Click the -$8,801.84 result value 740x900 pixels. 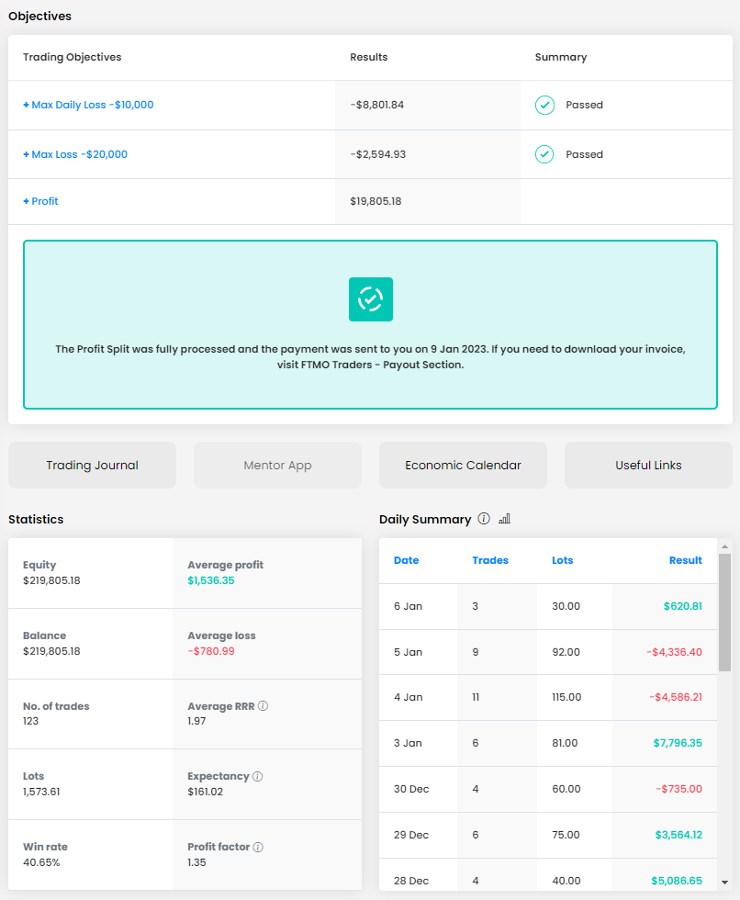[x=376, y=105]
